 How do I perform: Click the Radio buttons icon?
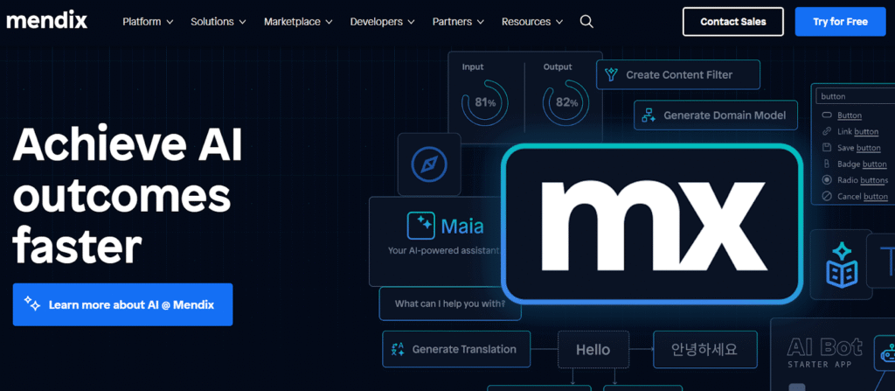click(x=827, y=180)
